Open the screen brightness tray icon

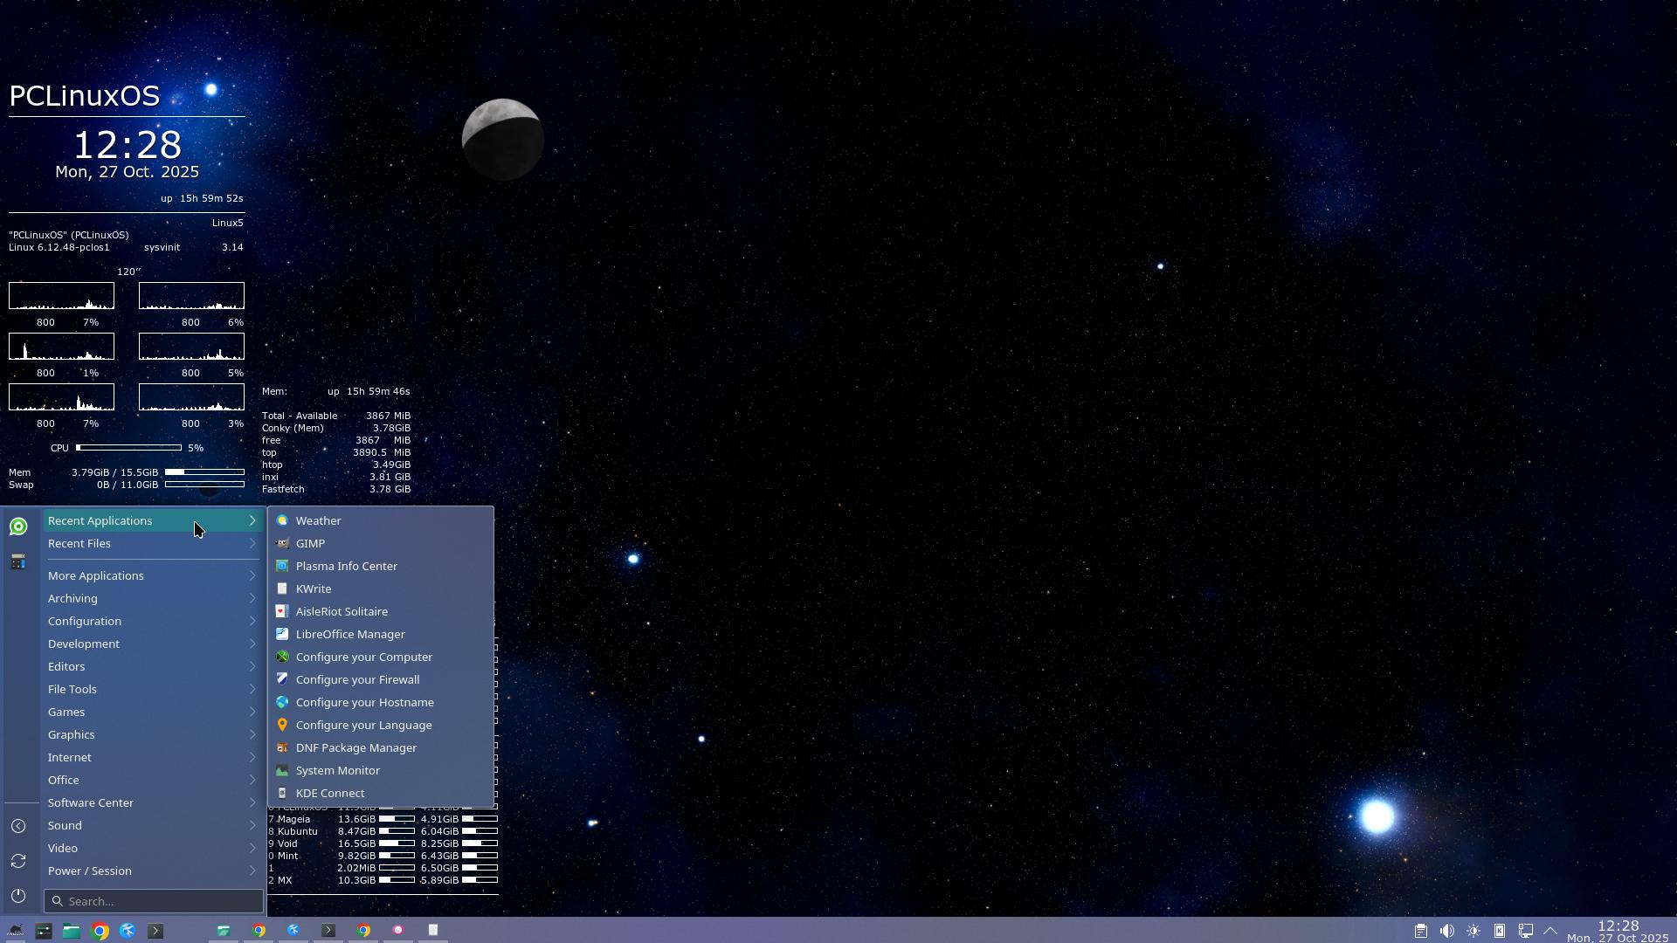pyautogui.click(x=1473, y=931)
